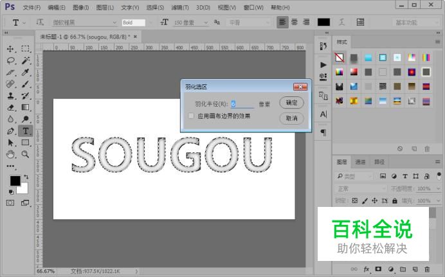
Task: Open the 滤镜(T) menu
Action: click(180, 8)
